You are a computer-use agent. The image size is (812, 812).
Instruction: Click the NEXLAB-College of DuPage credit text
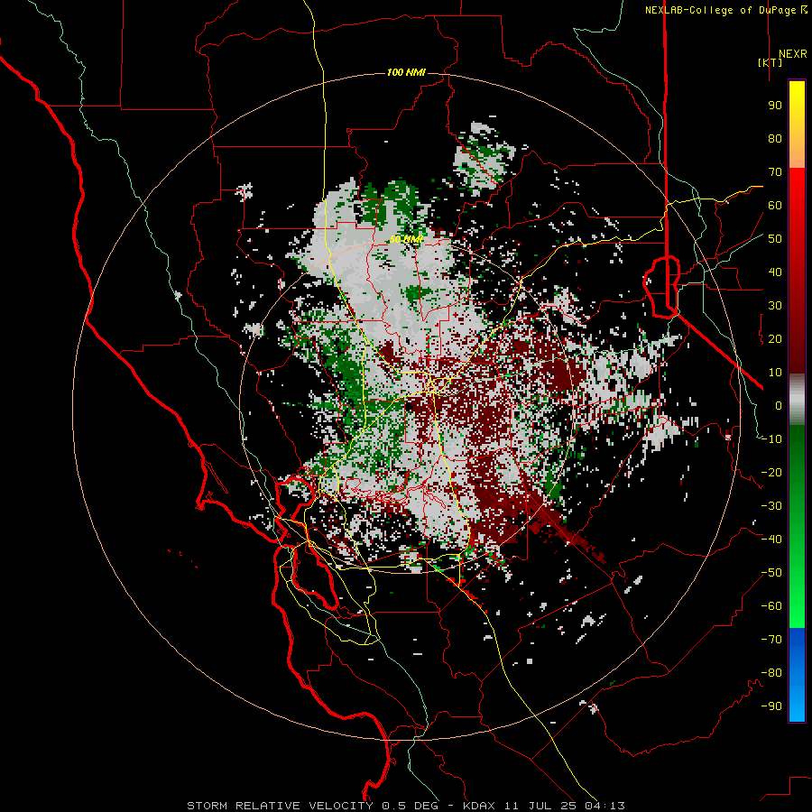click(x=721, y=10)
